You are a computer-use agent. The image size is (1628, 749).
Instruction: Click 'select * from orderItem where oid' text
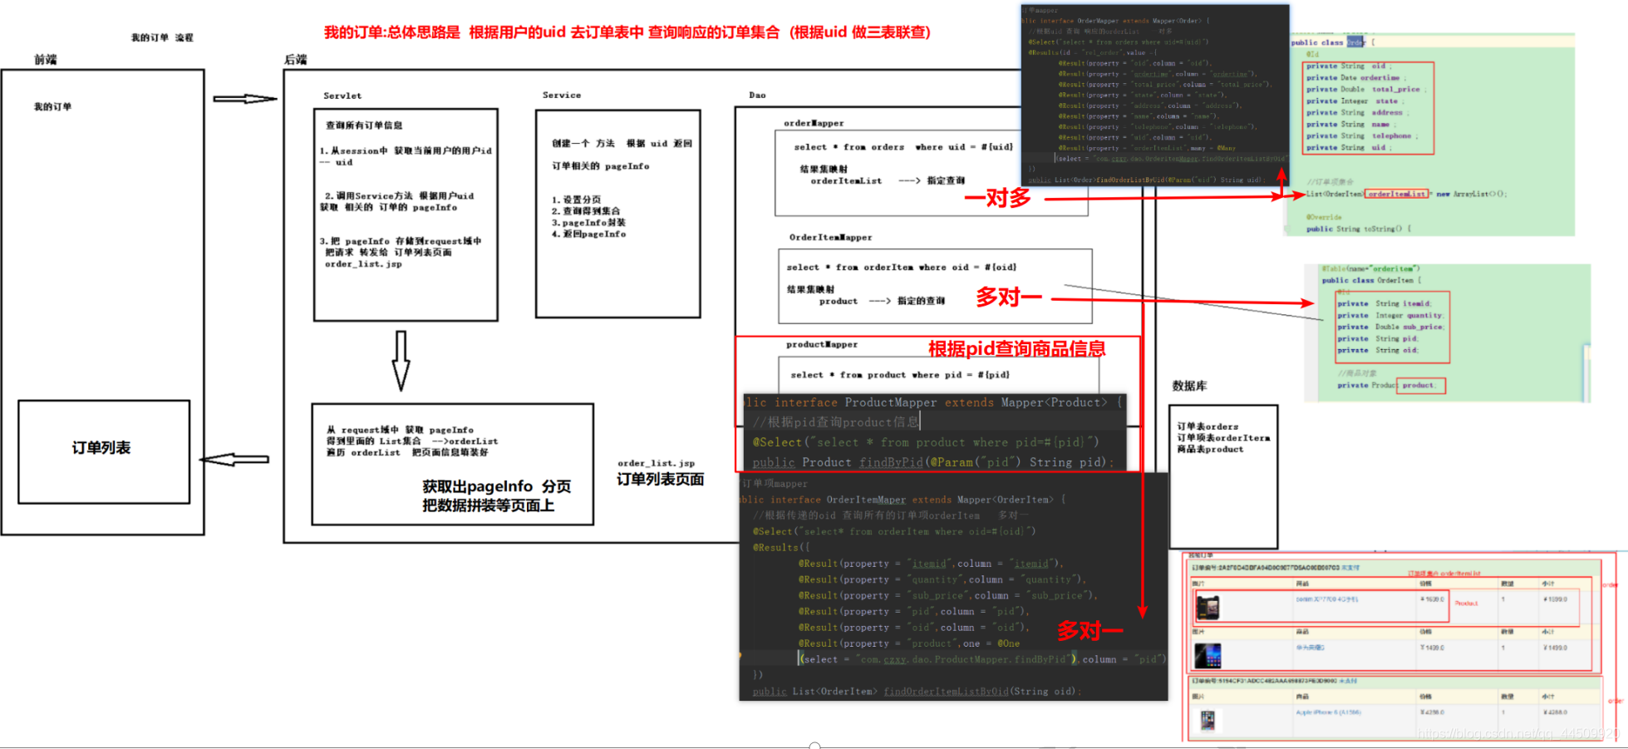tap(902, 268)
